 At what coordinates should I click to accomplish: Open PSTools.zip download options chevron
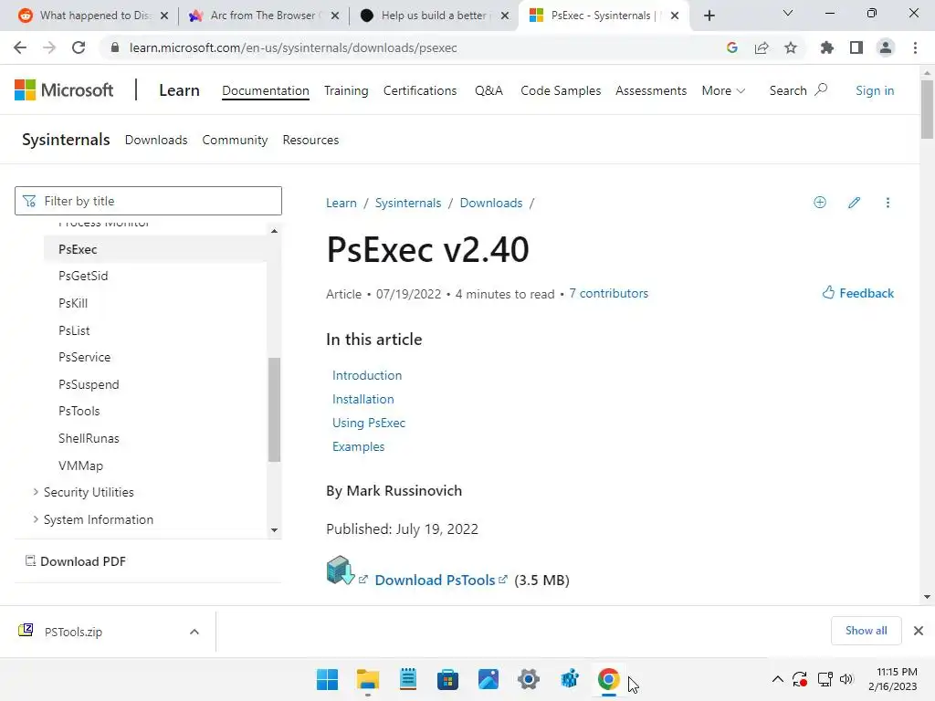pos(194,632)
